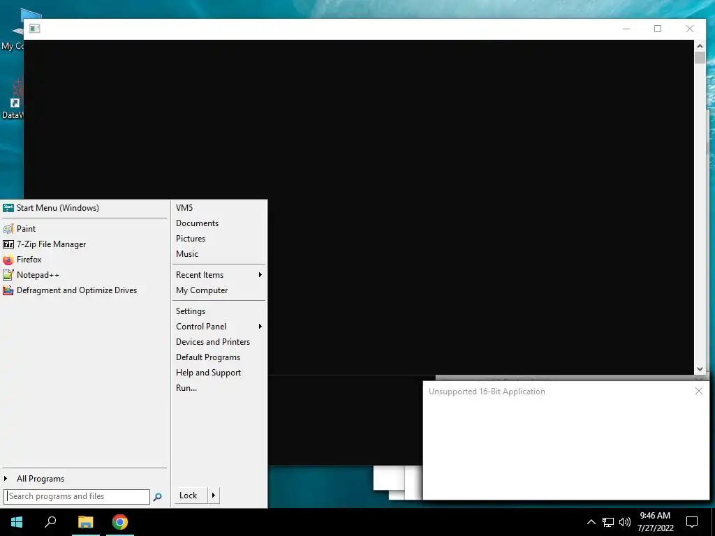715x536 pixels.
Task: Click the Start Menu (Windows) icon
Action: [8, 208]
